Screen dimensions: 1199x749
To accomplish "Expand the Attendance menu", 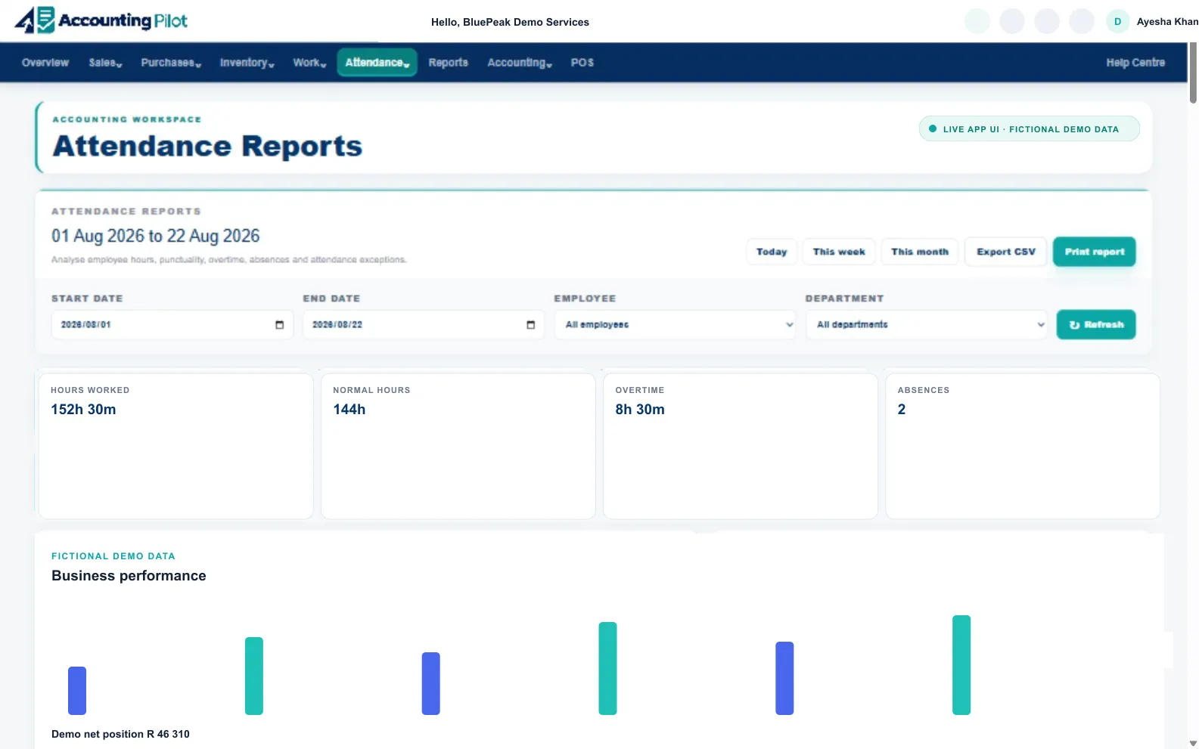I will tap(377, 63).
